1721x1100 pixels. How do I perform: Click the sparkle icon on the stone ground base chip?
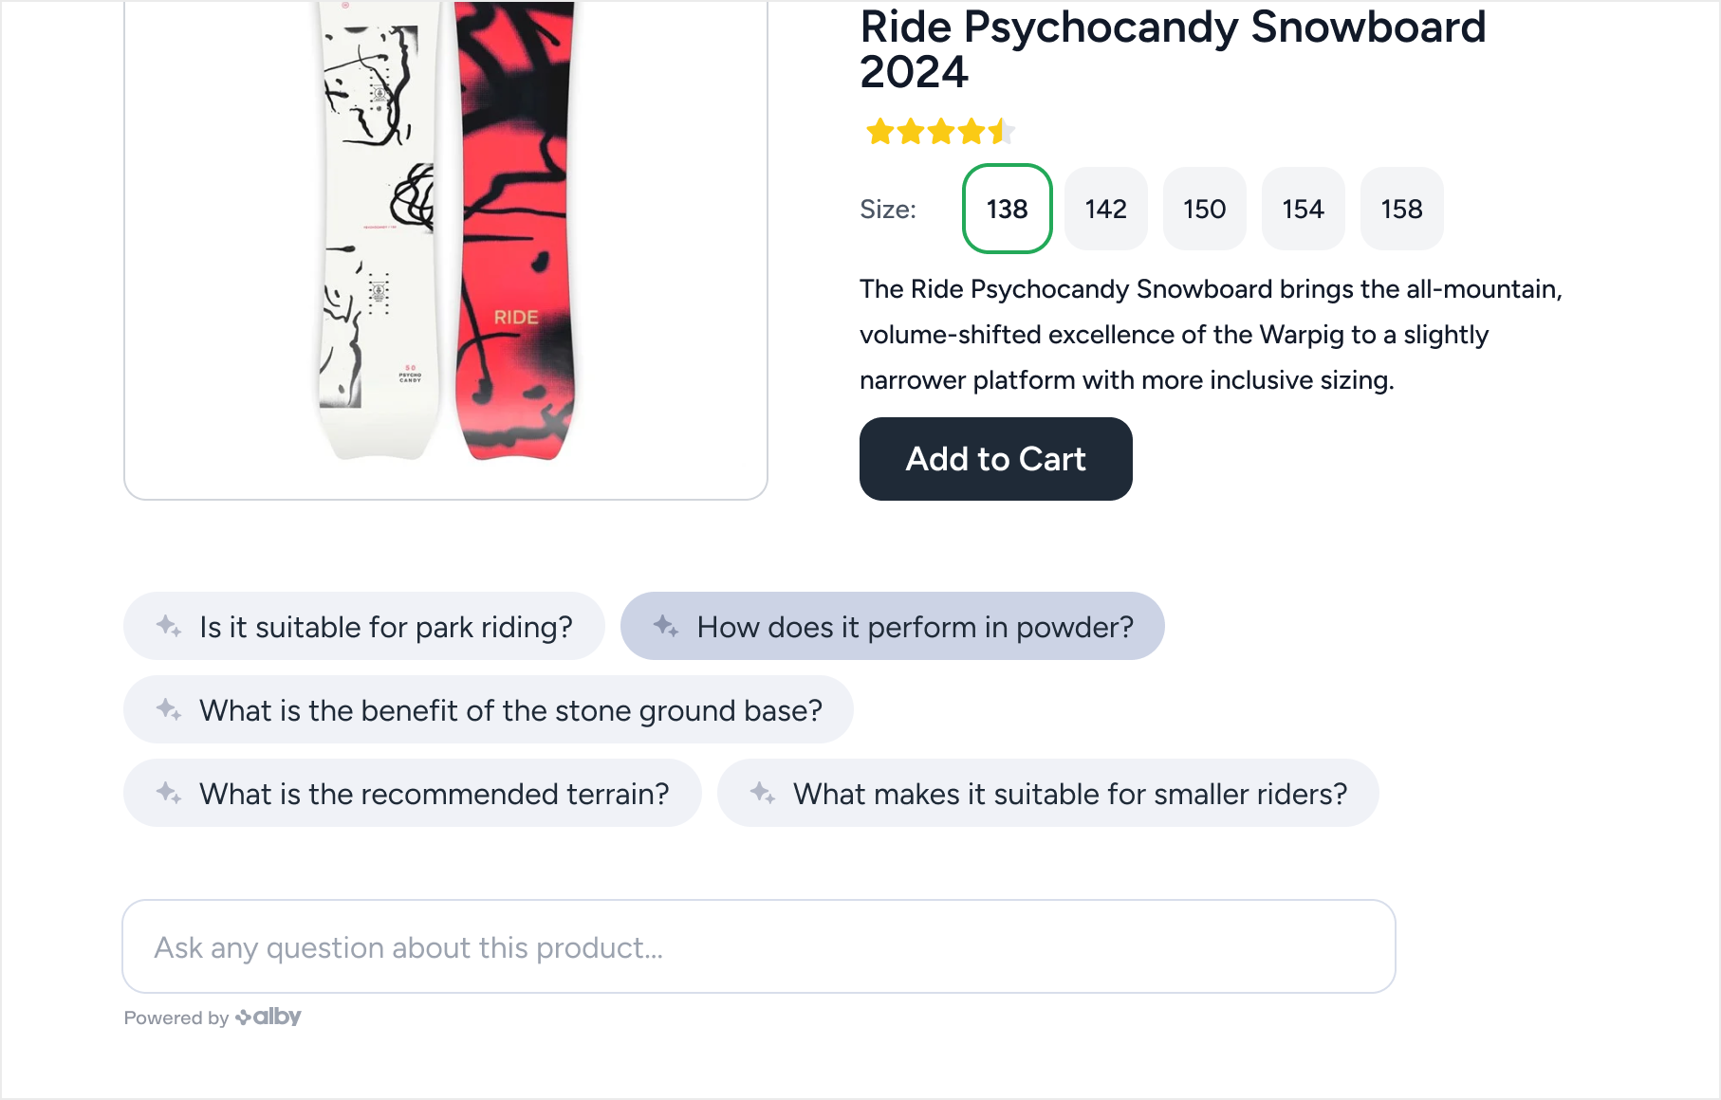point(169,709)
